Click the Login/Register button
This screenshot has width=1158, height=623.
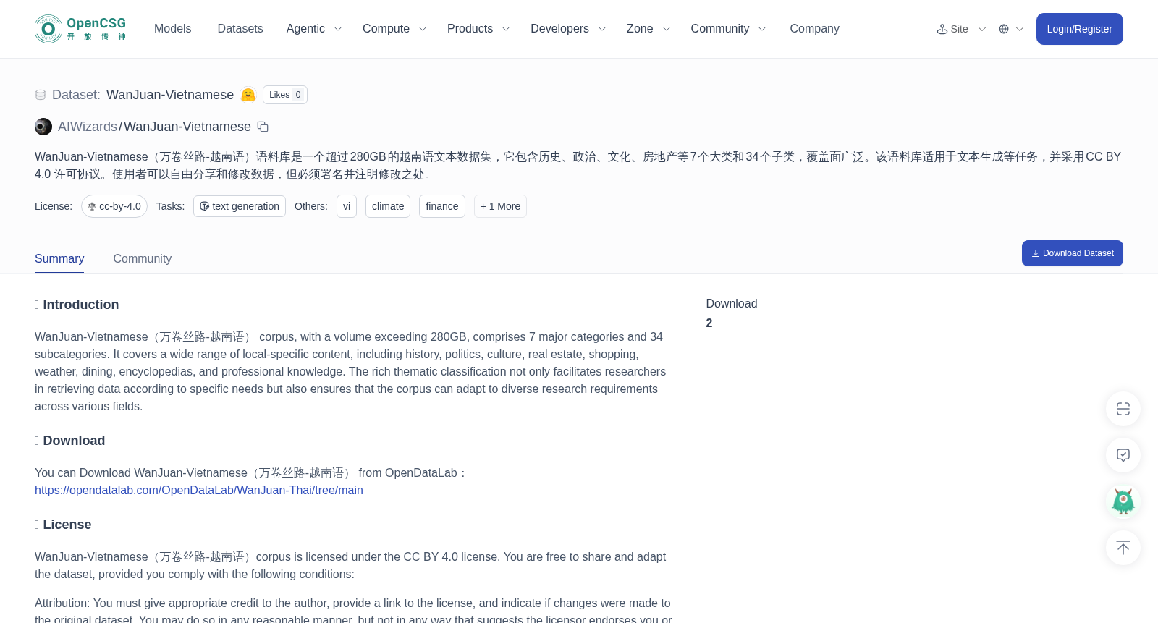(1080, 29)
